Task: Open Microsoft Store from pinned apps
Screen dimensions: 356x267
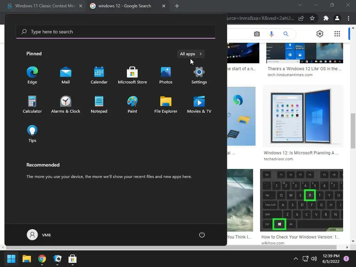Action: click(x=132, y=75)
